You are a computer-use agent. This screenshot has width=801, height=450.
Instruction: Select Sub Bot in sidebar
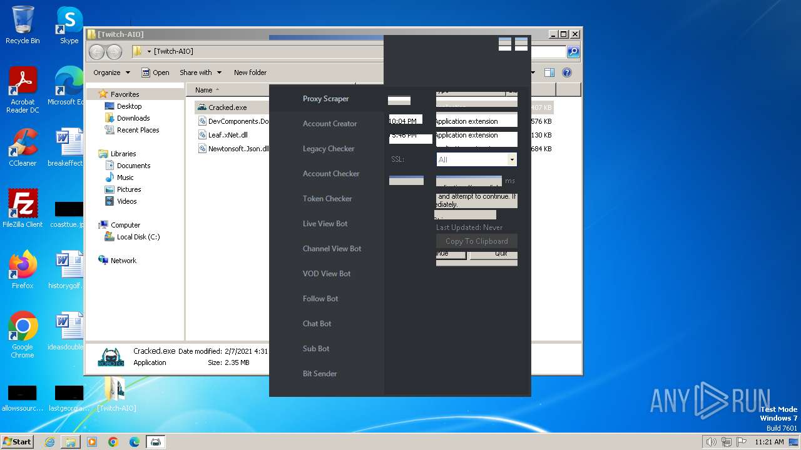click(316, 349)
